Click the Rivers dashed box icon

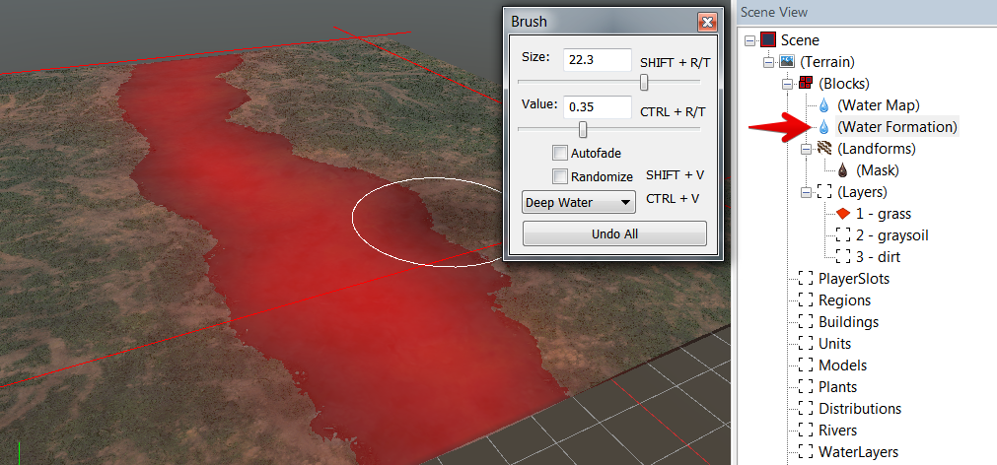tap(807, 431)
